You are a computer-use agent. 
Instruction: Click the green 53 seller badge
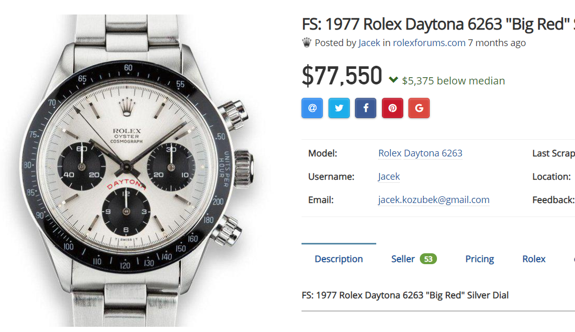(x=428, y=259)
